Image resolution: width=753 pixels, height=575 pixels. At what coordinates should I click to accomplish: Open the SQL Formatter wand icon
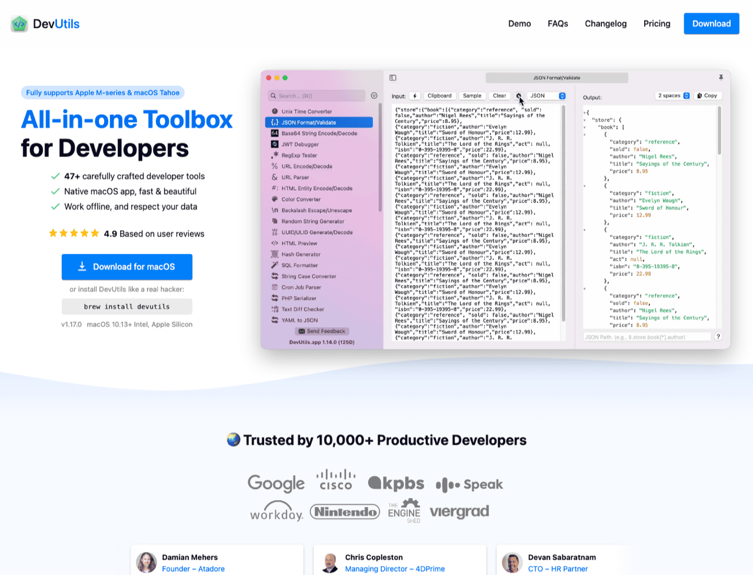tap(275, 265)
